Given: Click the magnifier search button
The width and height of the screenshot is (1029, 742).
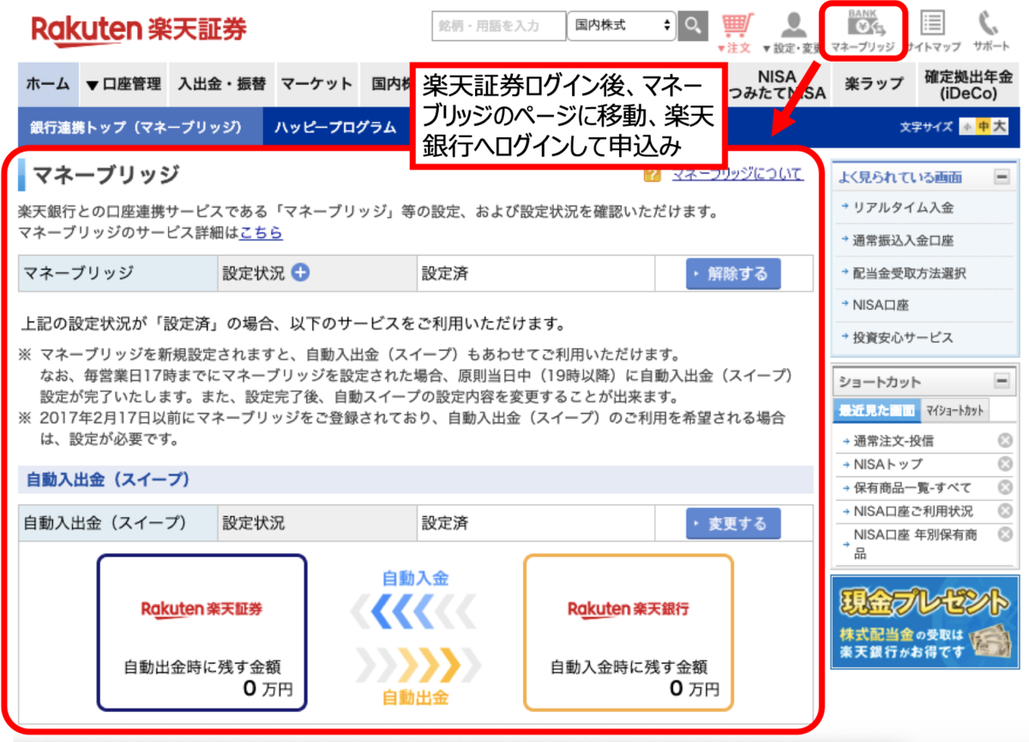Looking at the screenshot, I should pyautogui.click(x=693, y=27).
